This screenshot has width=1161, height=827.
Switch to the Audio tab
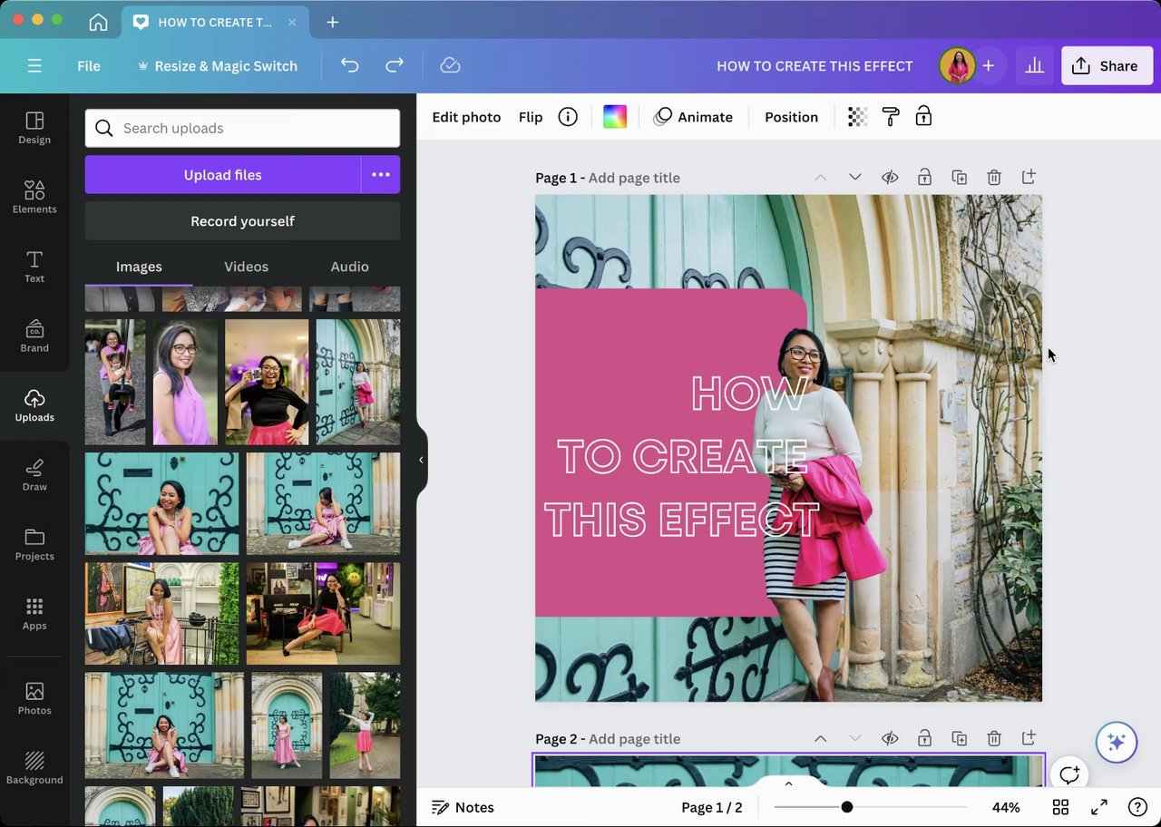coord(349,267)
